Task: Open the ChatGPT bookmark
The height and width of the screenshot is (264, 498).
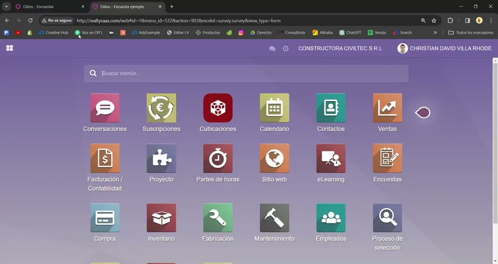Action: coord(350,33)
